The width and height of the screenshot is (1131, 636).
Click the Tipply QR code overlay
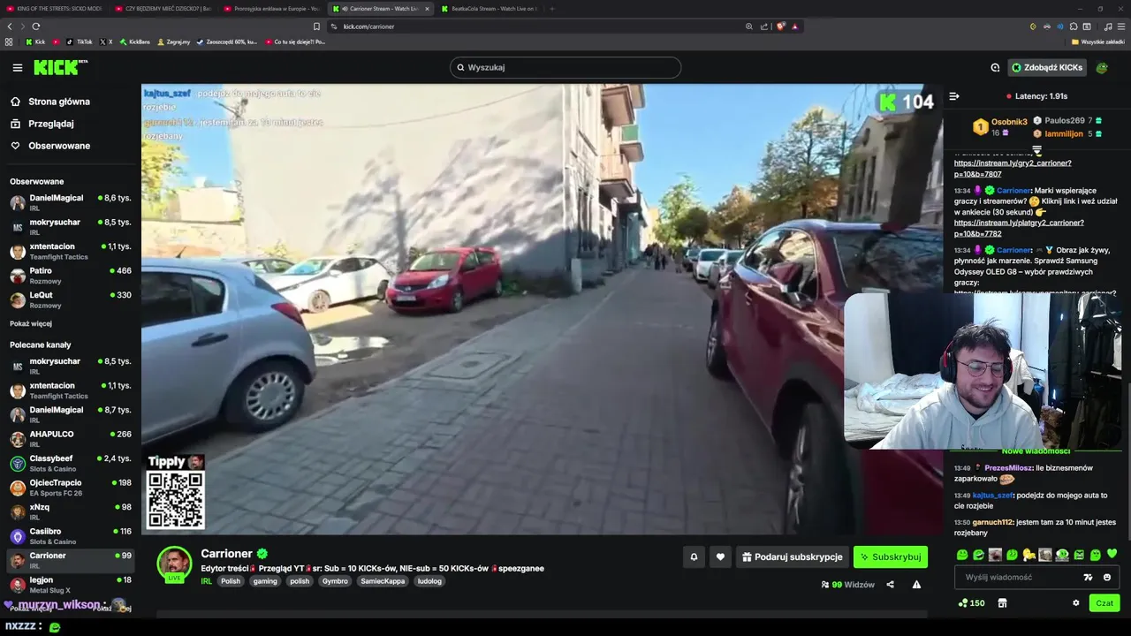point(175,499)
